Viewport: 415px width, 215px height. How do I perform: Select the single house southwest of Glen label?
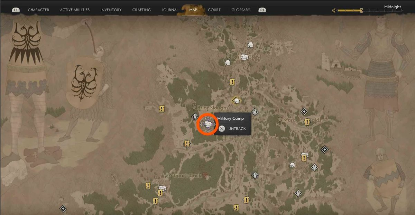[228, 62]
